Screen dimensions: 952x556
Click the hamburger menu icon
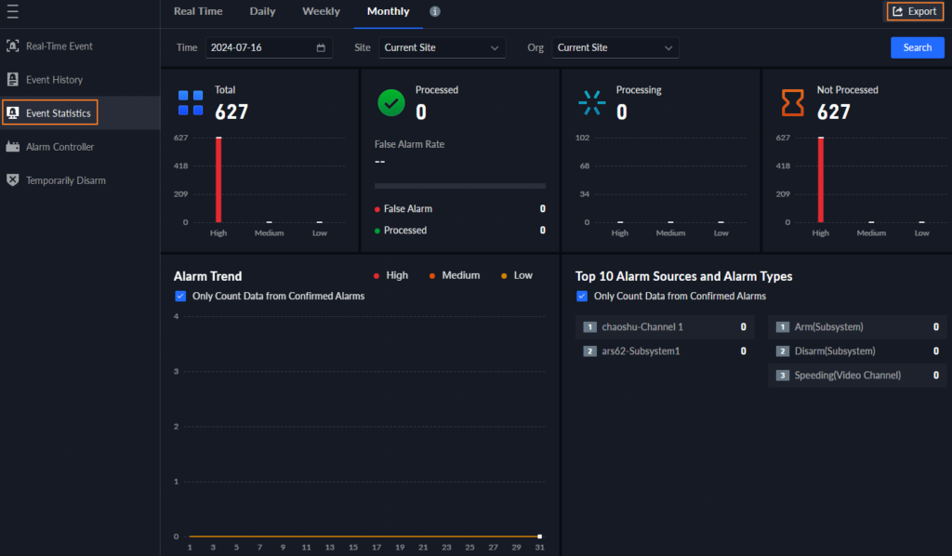tap(13, 12)
